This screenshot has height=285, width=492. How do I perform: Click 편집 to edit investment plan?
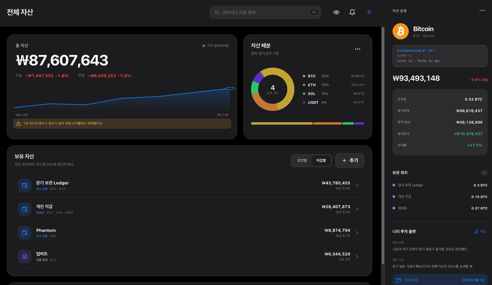coord(480,232)
